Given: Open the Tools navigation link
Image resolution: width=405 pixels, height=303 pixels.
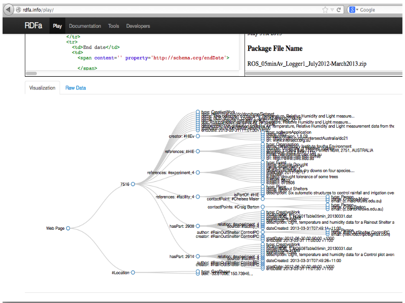Looking at the screenshot, I should (113, 26).
